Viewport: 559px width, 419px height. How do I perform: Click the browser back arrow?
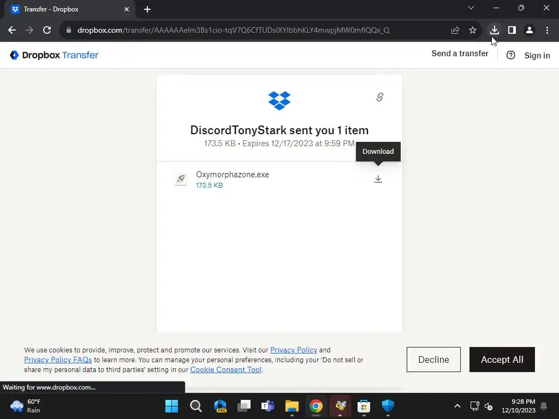(12, 31)
